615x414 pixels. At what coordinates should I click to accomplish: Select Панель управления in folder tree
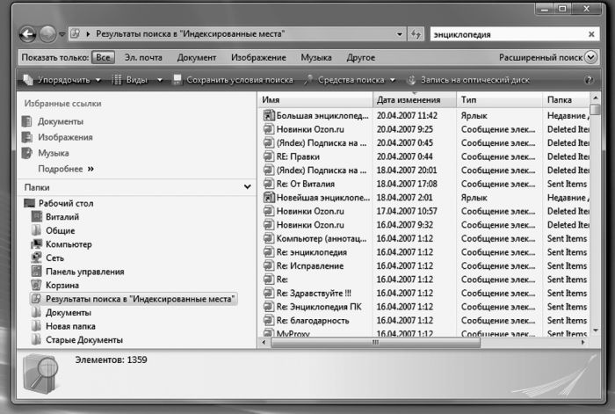coord(34,272)
